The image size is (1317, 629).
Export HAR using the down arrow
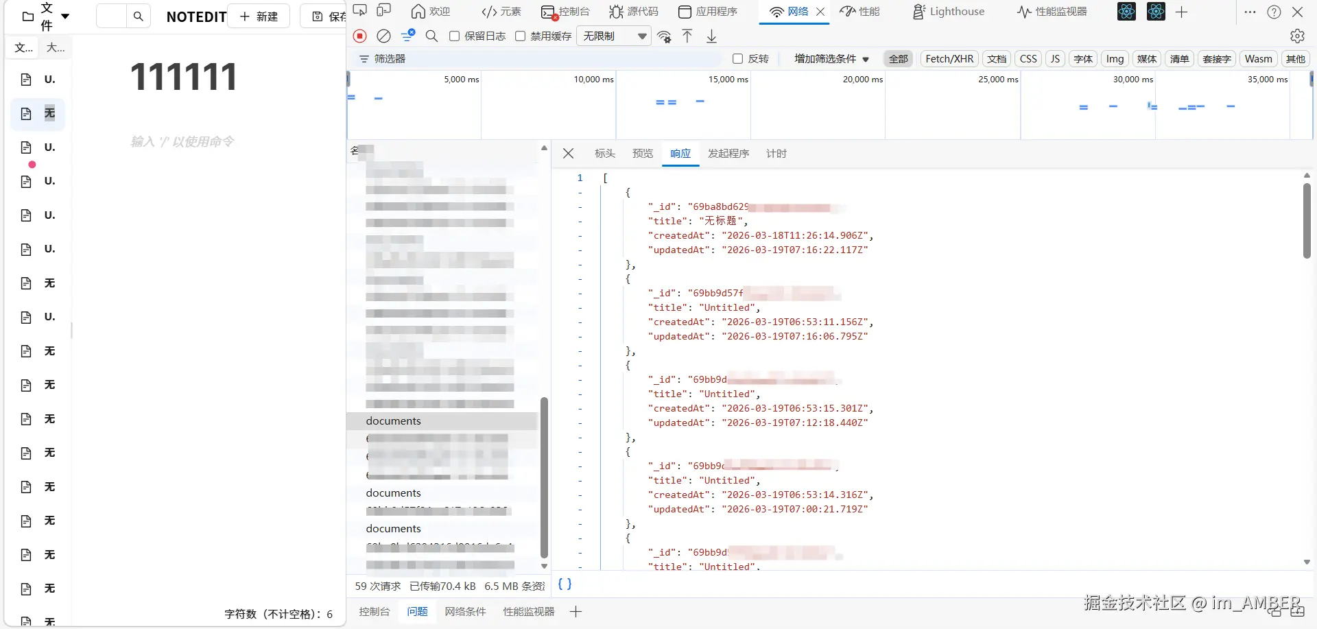[x=711, y=36]
